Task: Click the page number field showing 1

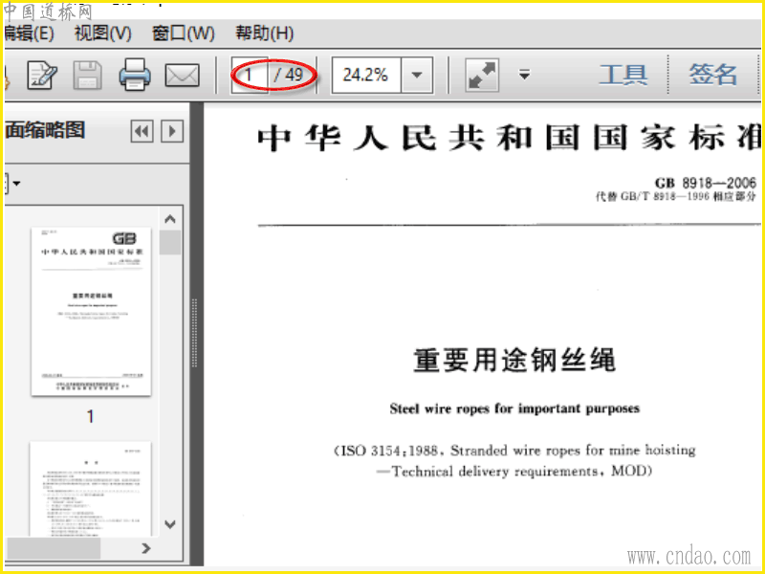Action: pos(250,76)
